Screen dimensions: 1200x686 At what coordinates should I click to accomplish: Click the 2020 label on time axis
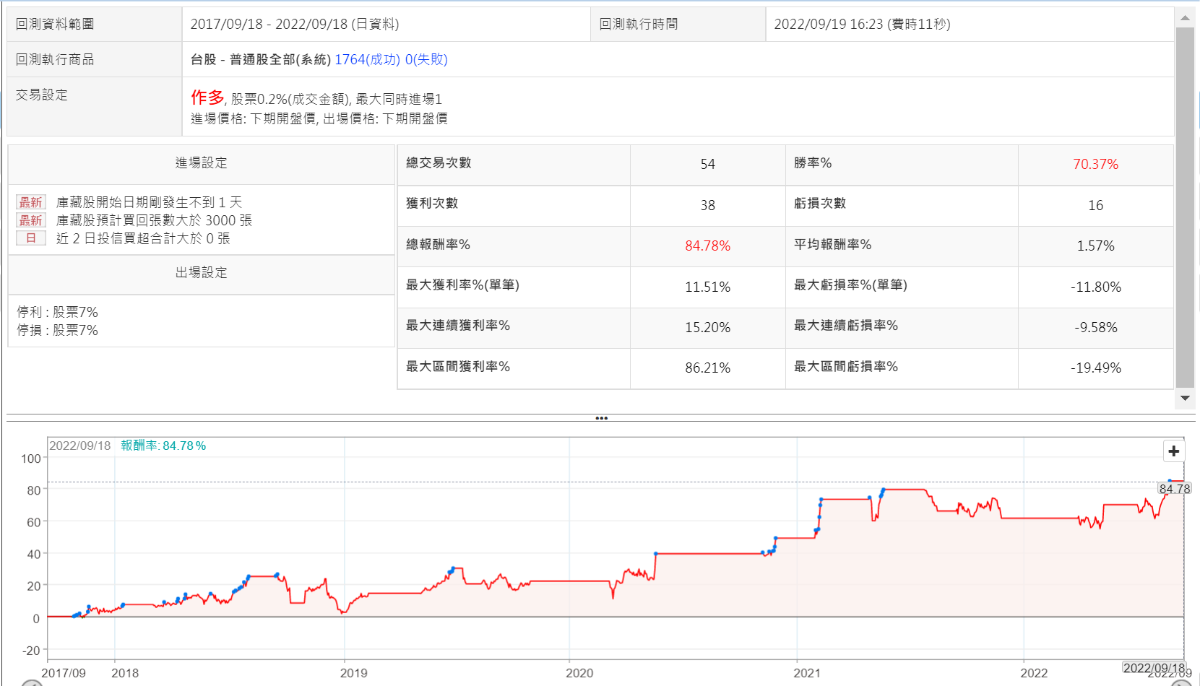tap(579, 673)
